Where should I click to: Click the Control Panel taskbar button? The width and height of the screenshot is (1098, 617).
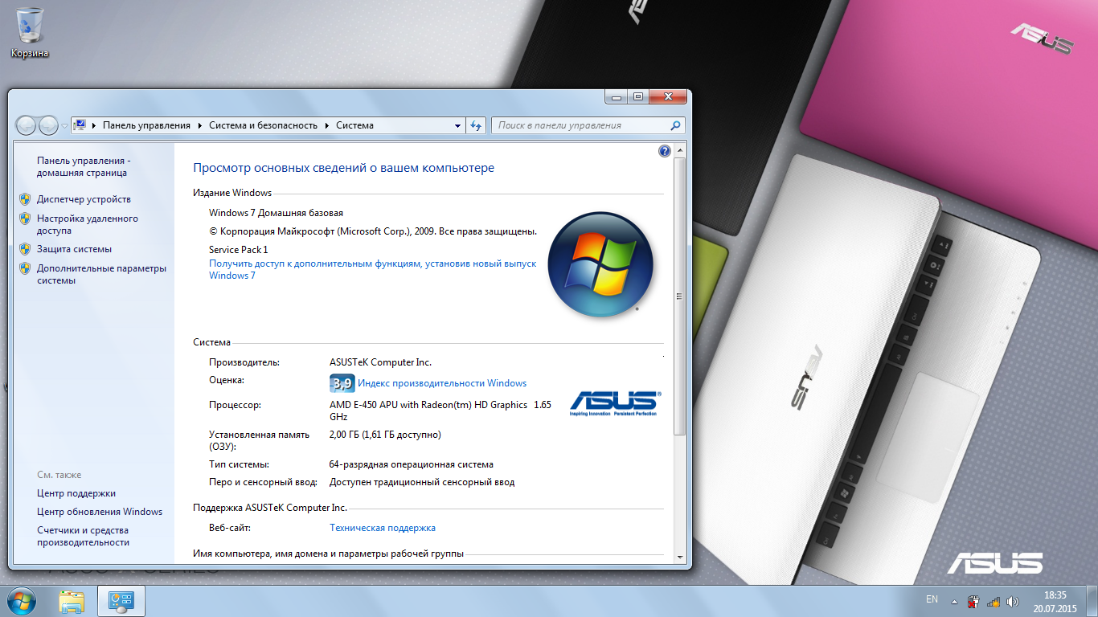(x=121, y=601)
